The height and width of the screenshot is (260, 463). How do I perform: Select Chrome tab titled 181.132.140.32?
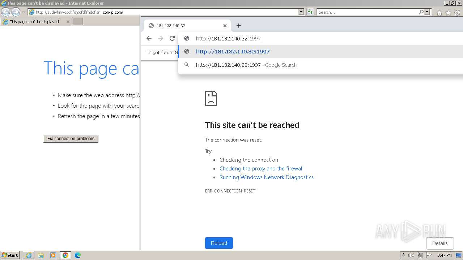coord(187,26)
